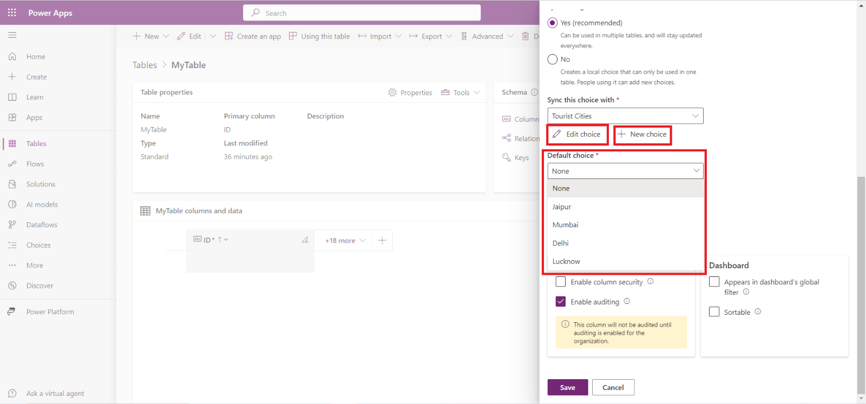Expand the Tourist Cities sync dropdown
This screenshot has width=866, height=404.
coord(625,116)
